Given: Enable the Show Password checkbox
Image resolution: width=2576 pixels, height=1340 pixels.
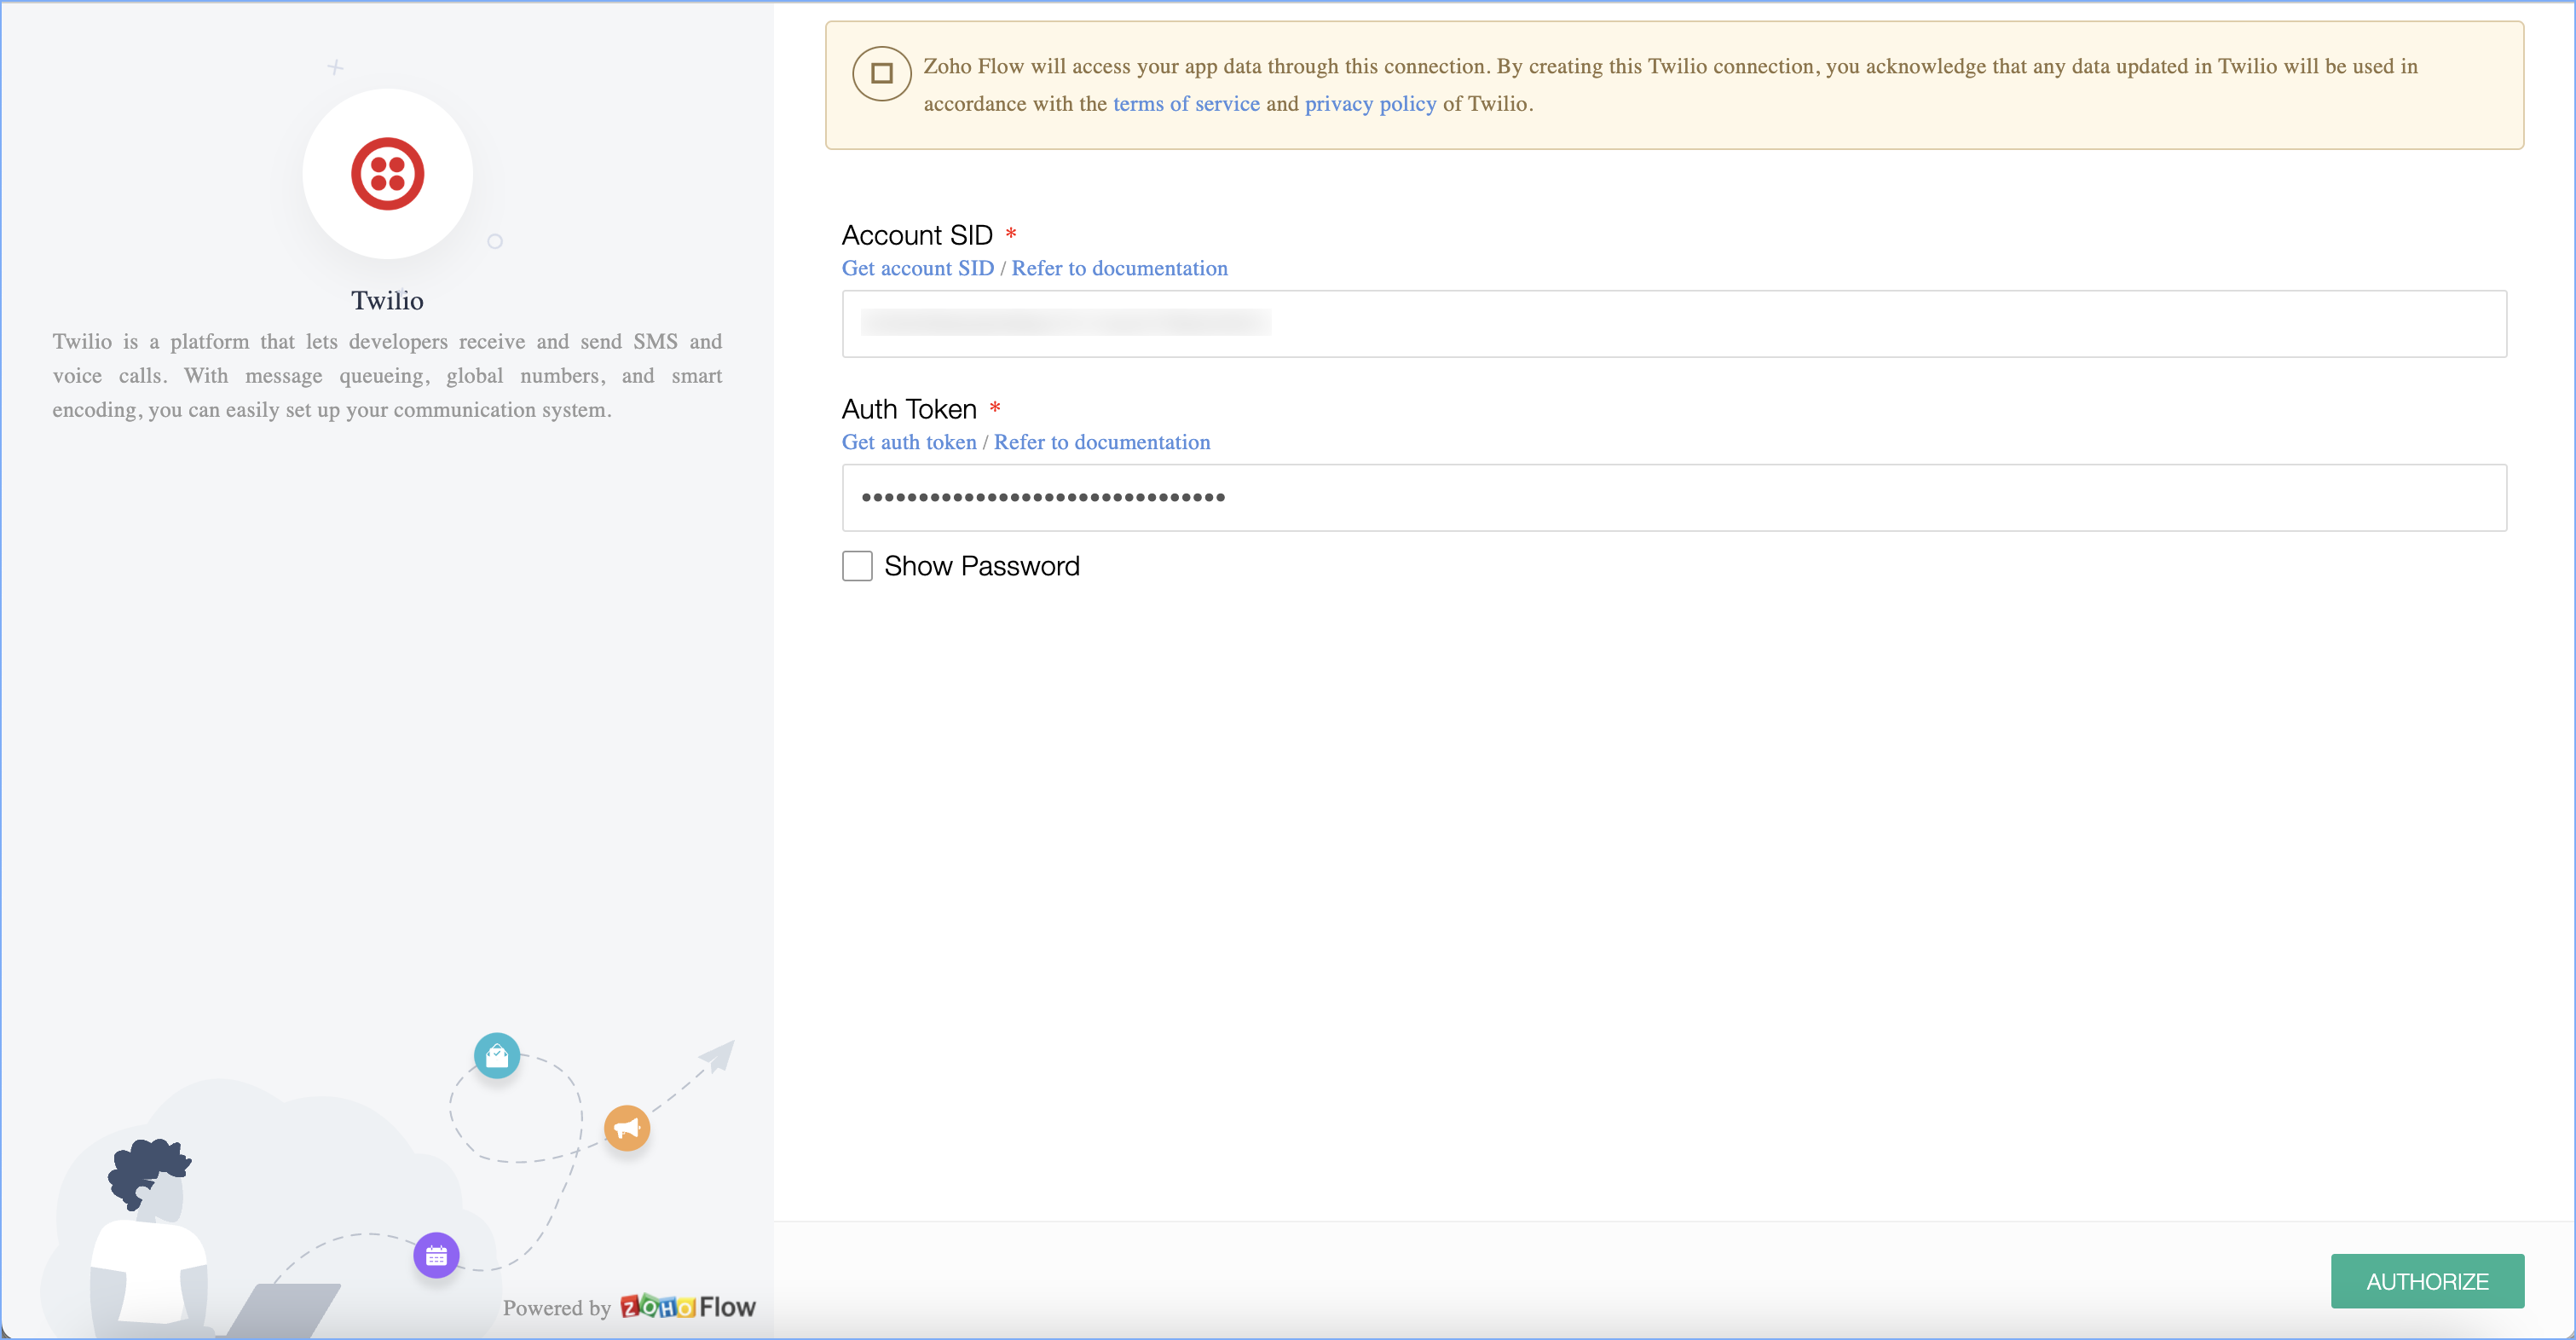Looking at the screenshot, I should 857,566.
